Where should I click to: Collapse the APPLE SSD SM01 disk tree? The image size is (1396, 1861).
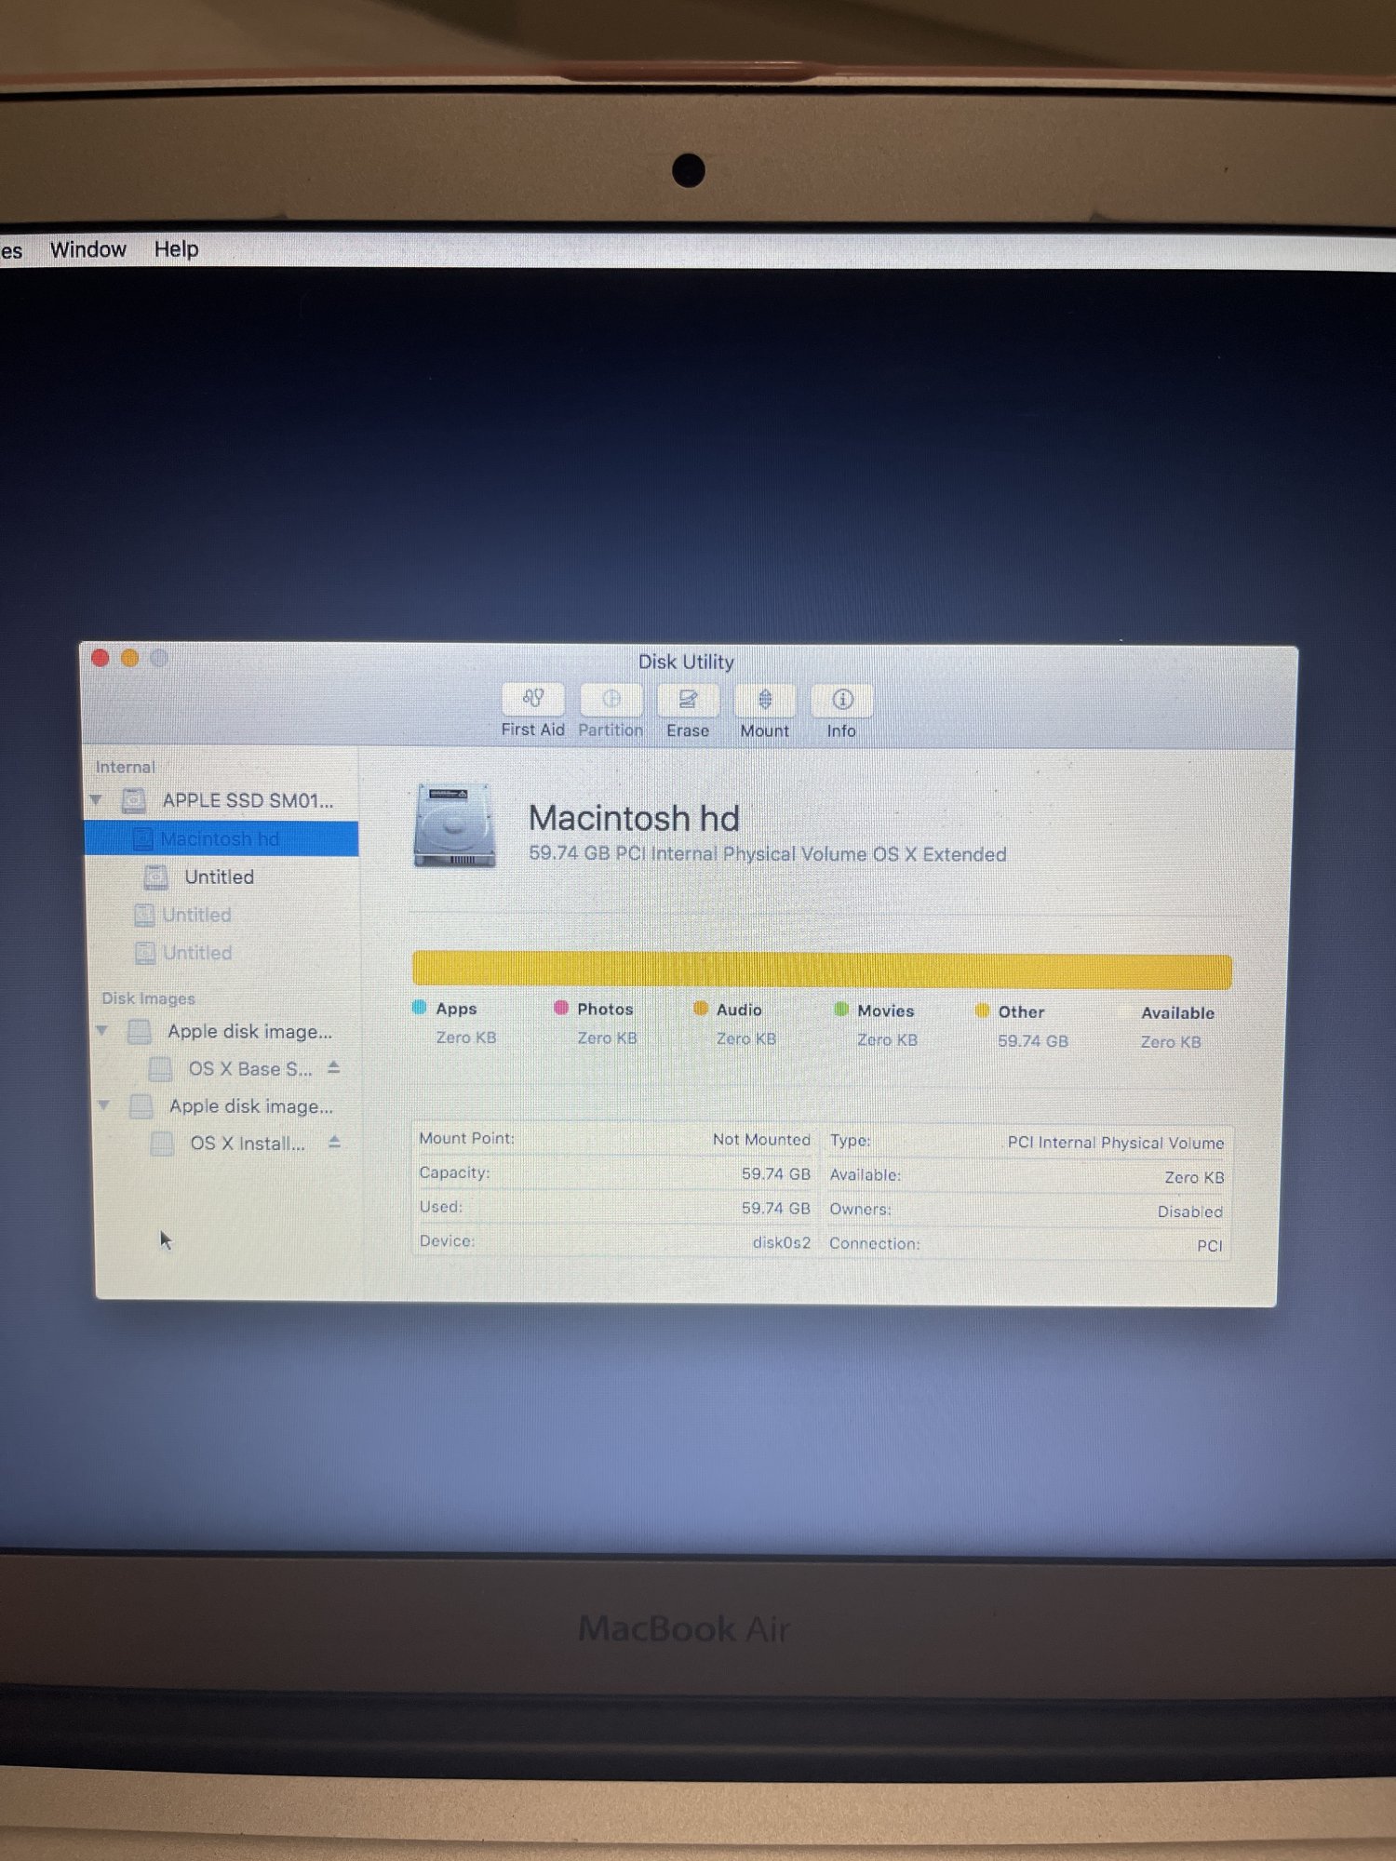pos(96,800)
